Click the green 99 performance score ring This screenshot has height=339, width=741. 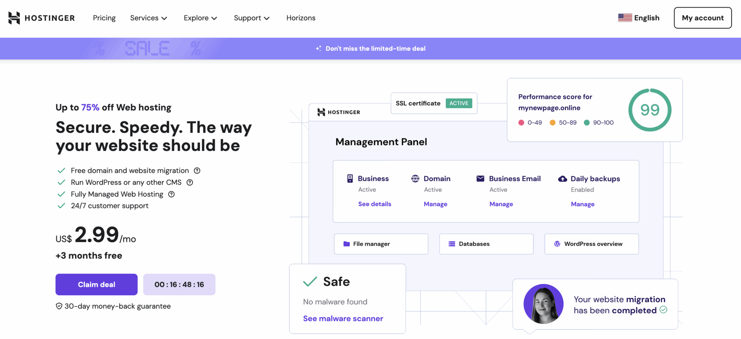[x=650, y=110]
